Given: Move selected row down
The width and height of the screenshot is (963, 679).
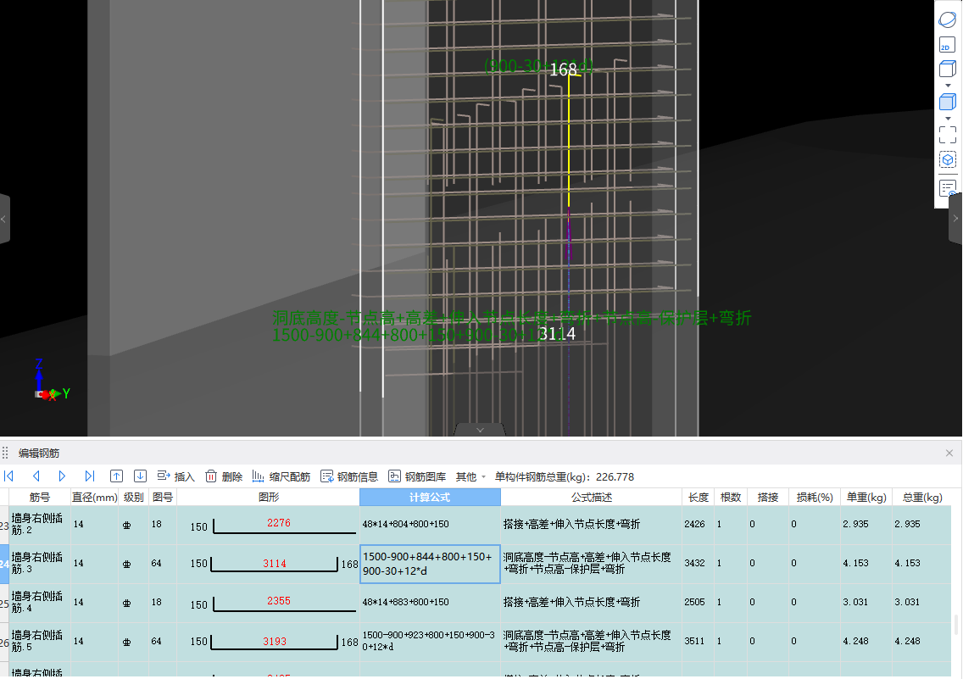Looking at the screenshot, I should click(x=140, y=476).
